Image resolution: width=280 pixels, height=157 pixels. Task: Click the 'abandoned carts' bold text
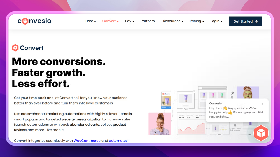(84, 124)
